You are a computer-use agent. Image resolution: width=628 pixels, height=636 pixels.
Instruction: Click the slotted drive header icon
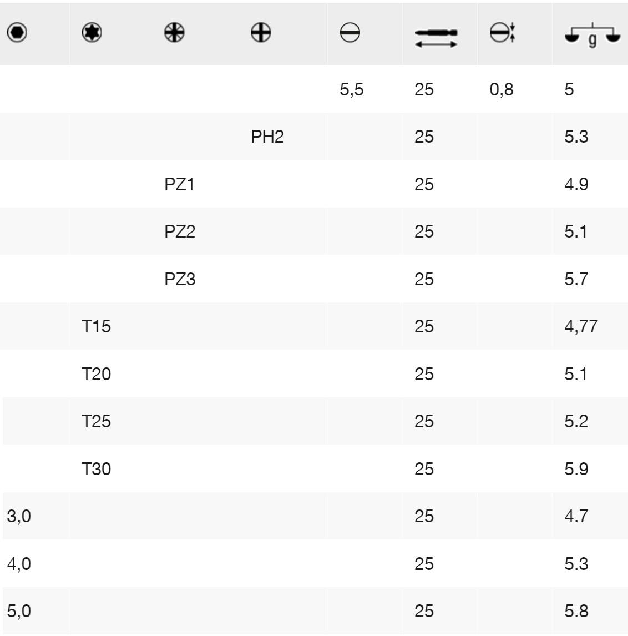pos(350,34)
